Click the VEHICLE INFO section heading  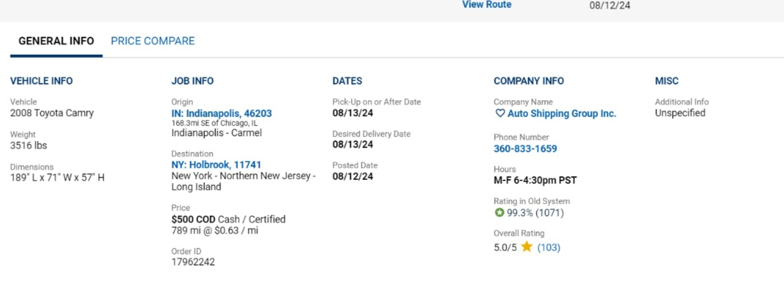41,81
